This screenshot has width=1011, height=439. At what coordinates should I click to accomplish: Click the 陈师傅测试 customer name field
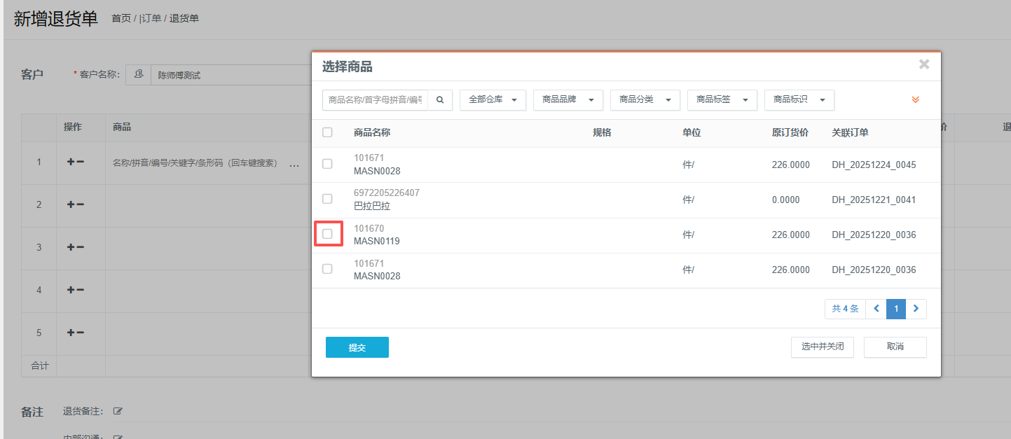(x=231, y=75)
